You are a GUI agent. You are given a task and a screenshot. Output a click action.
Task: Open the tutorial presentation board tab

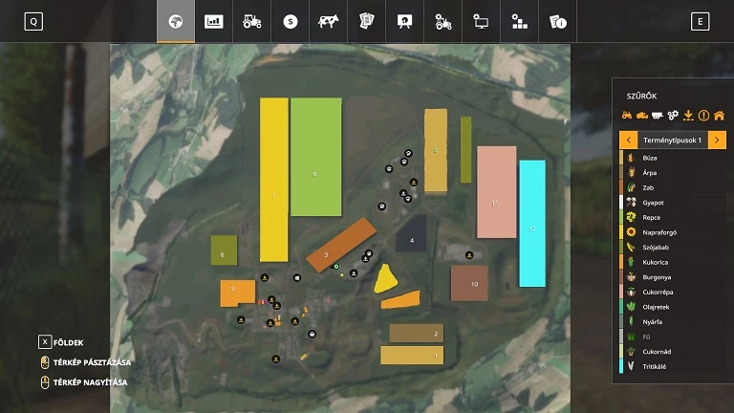pyautogui.click(x=405, y=21)
